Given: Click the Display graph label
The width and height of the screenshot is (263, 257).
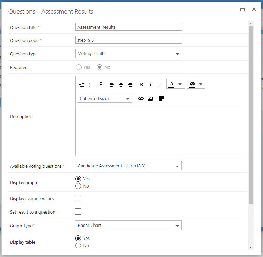Looking at the screenshot, I should coord(23,182).
